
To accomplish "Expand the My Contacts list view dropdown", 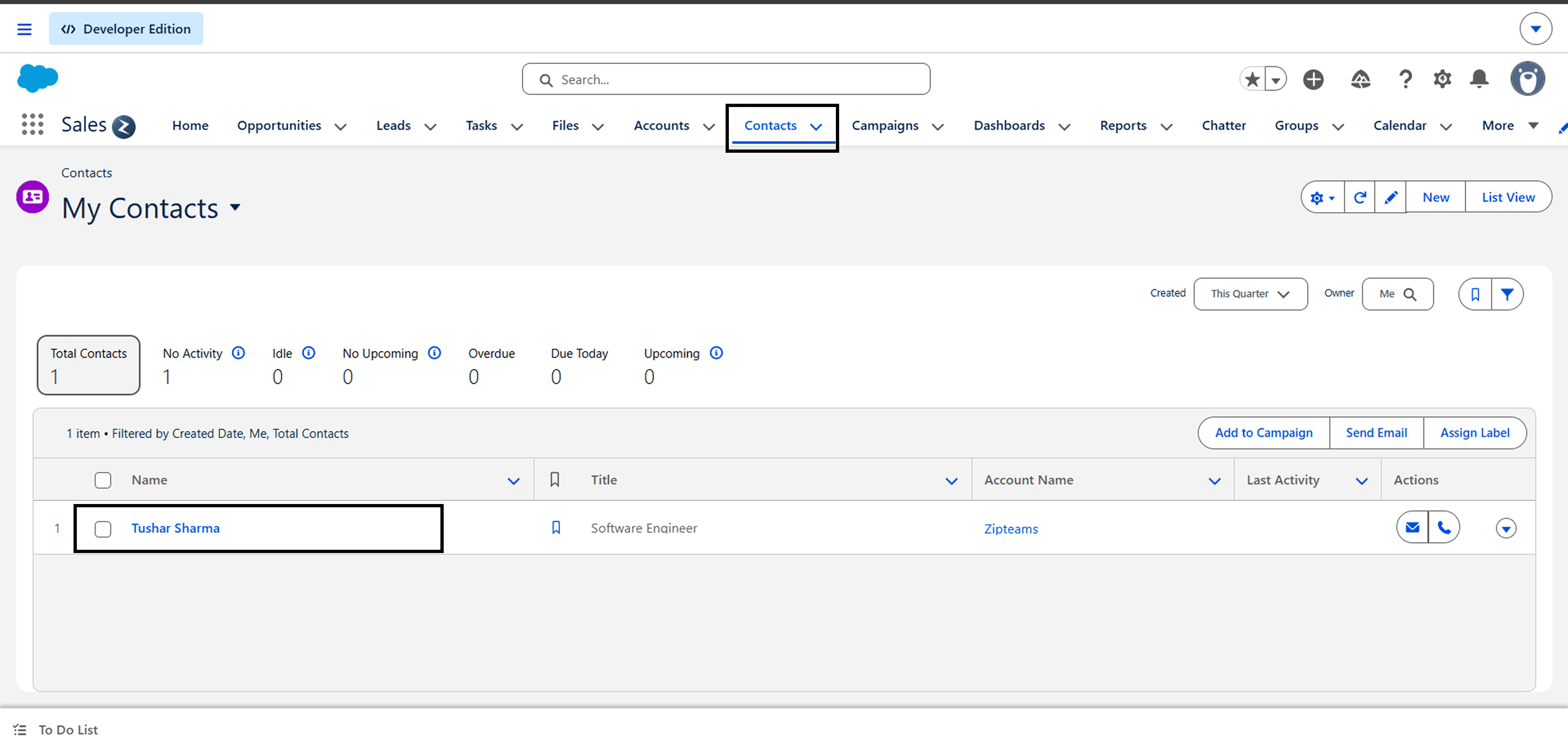I will coord(236,207).
